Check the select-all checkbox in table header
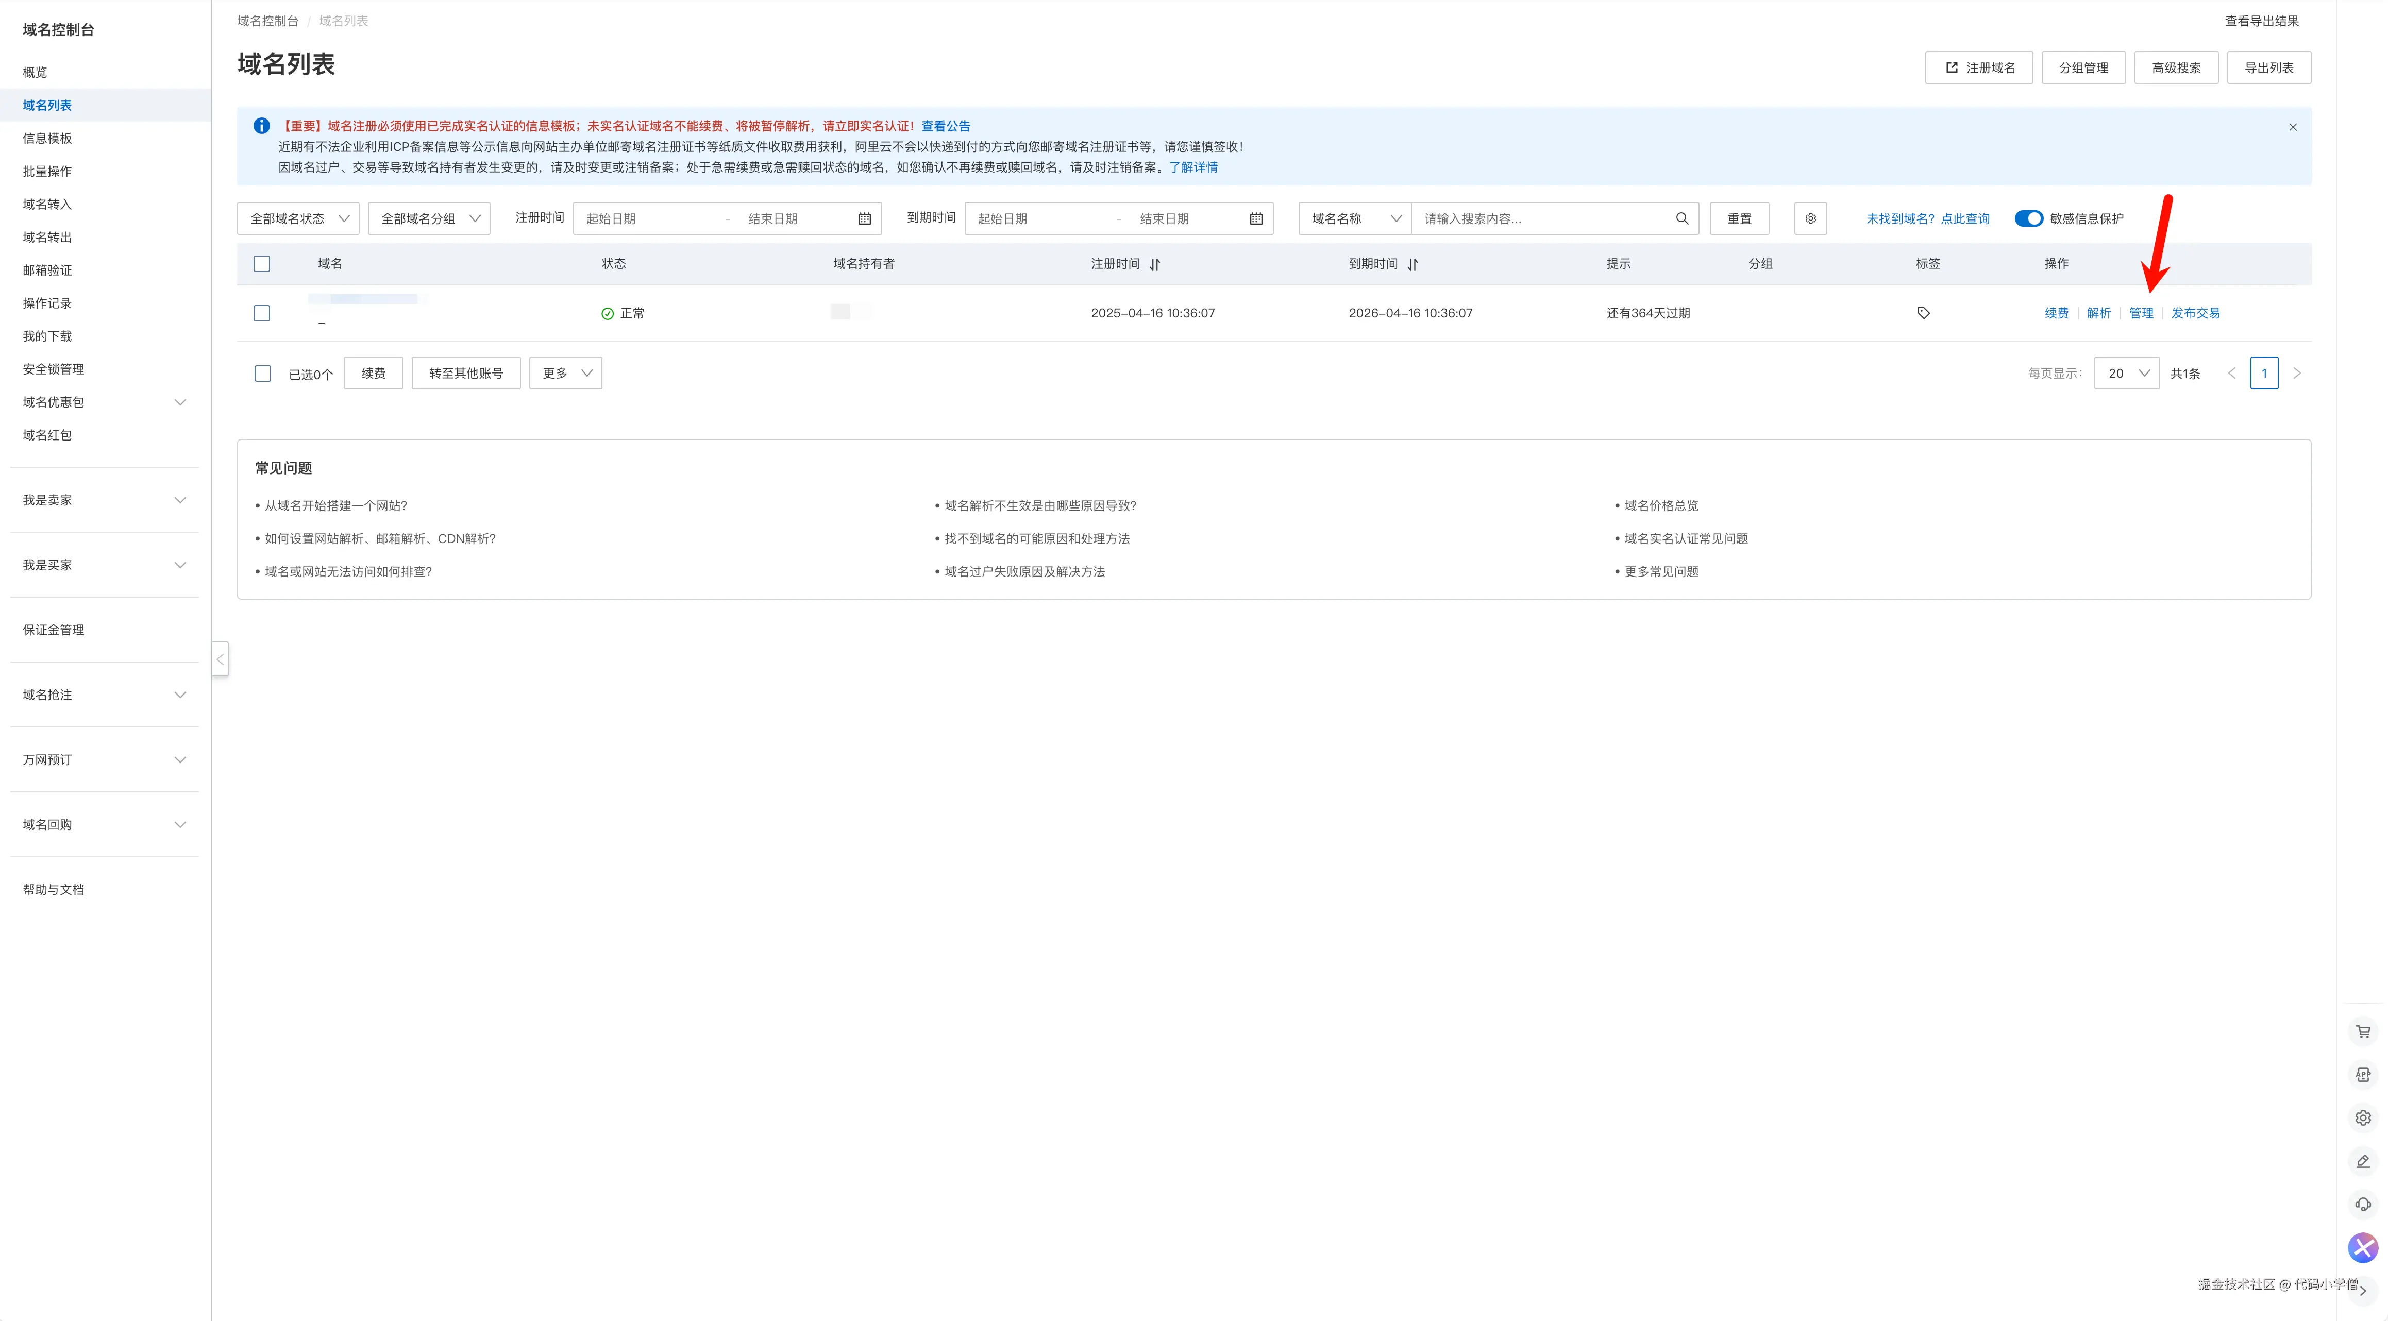 pos(262,264)
